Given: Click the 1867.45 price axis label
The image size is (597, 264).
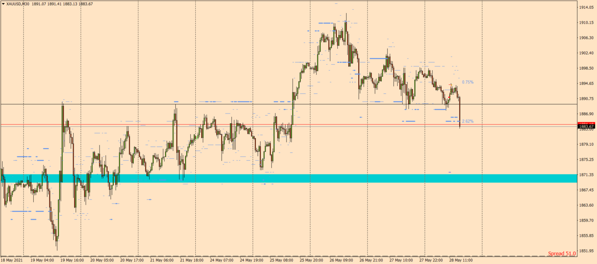Looking at the screenshot, I should point(586,190).
